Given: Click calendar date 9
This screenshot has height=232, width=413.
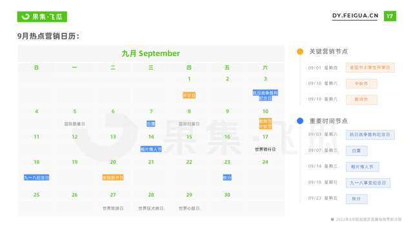Looking at the screenshot, I should (227, 111).
